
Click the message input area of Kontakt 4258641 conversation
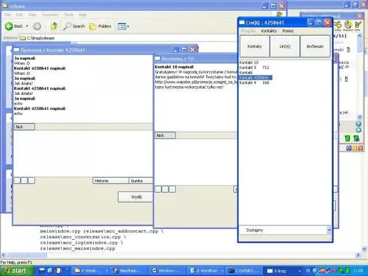click(83, 154)
